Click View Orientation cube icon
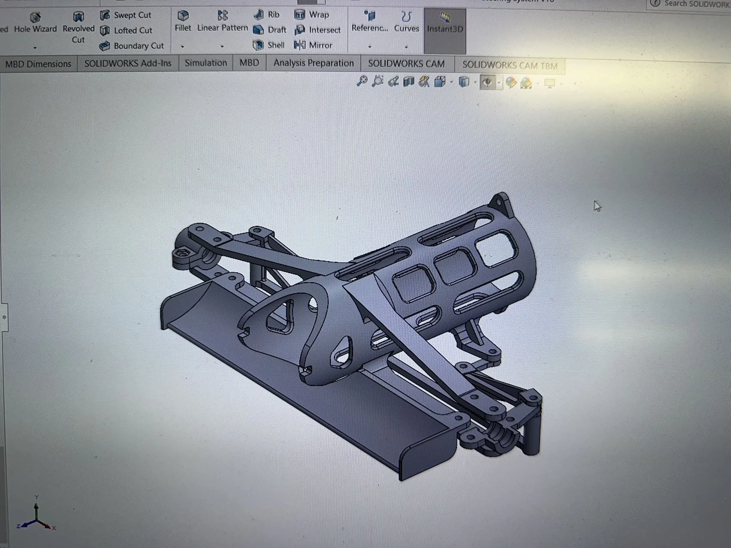 pyautogui.click(x=440, y=82)
